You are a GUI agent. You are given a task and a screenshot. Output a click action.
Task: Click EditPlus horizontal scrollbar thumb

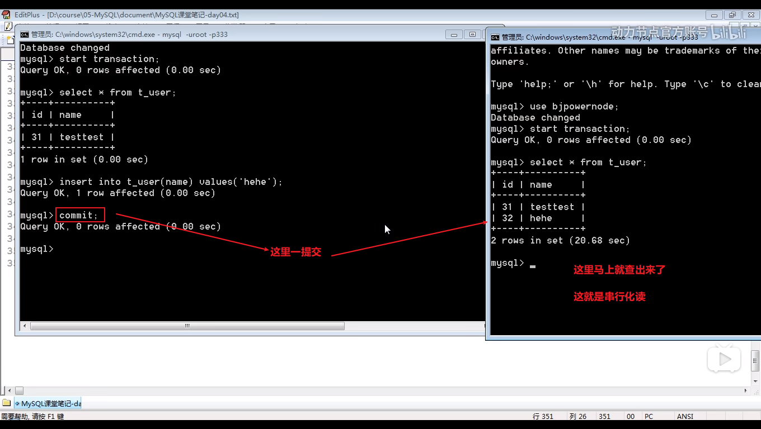tap(20, 391)
